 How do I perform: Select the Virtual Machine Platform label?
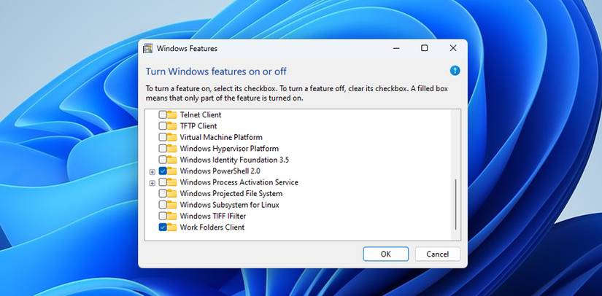(221, 137)
